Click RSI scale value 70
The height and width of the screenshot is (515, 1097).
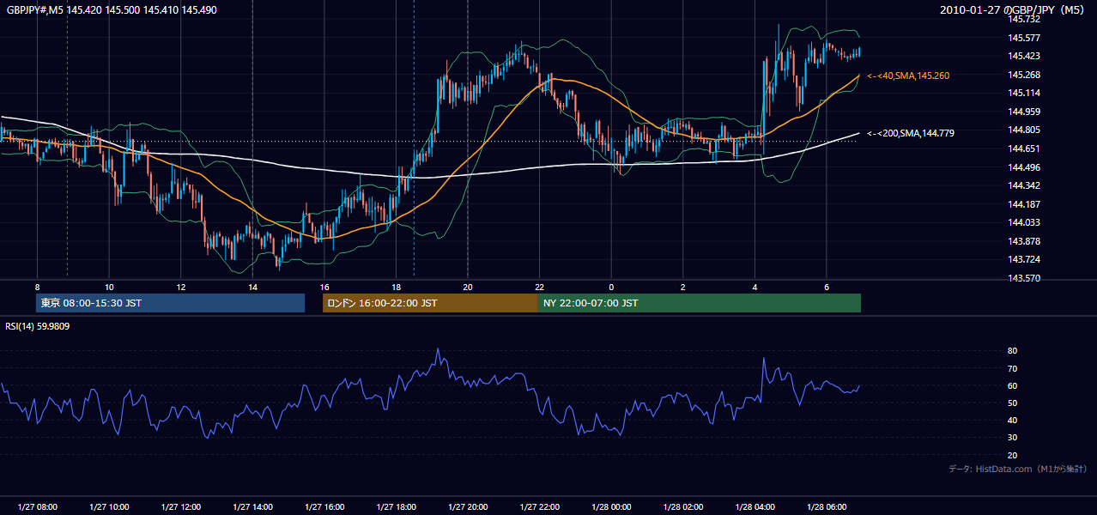tap(1012, 368)
